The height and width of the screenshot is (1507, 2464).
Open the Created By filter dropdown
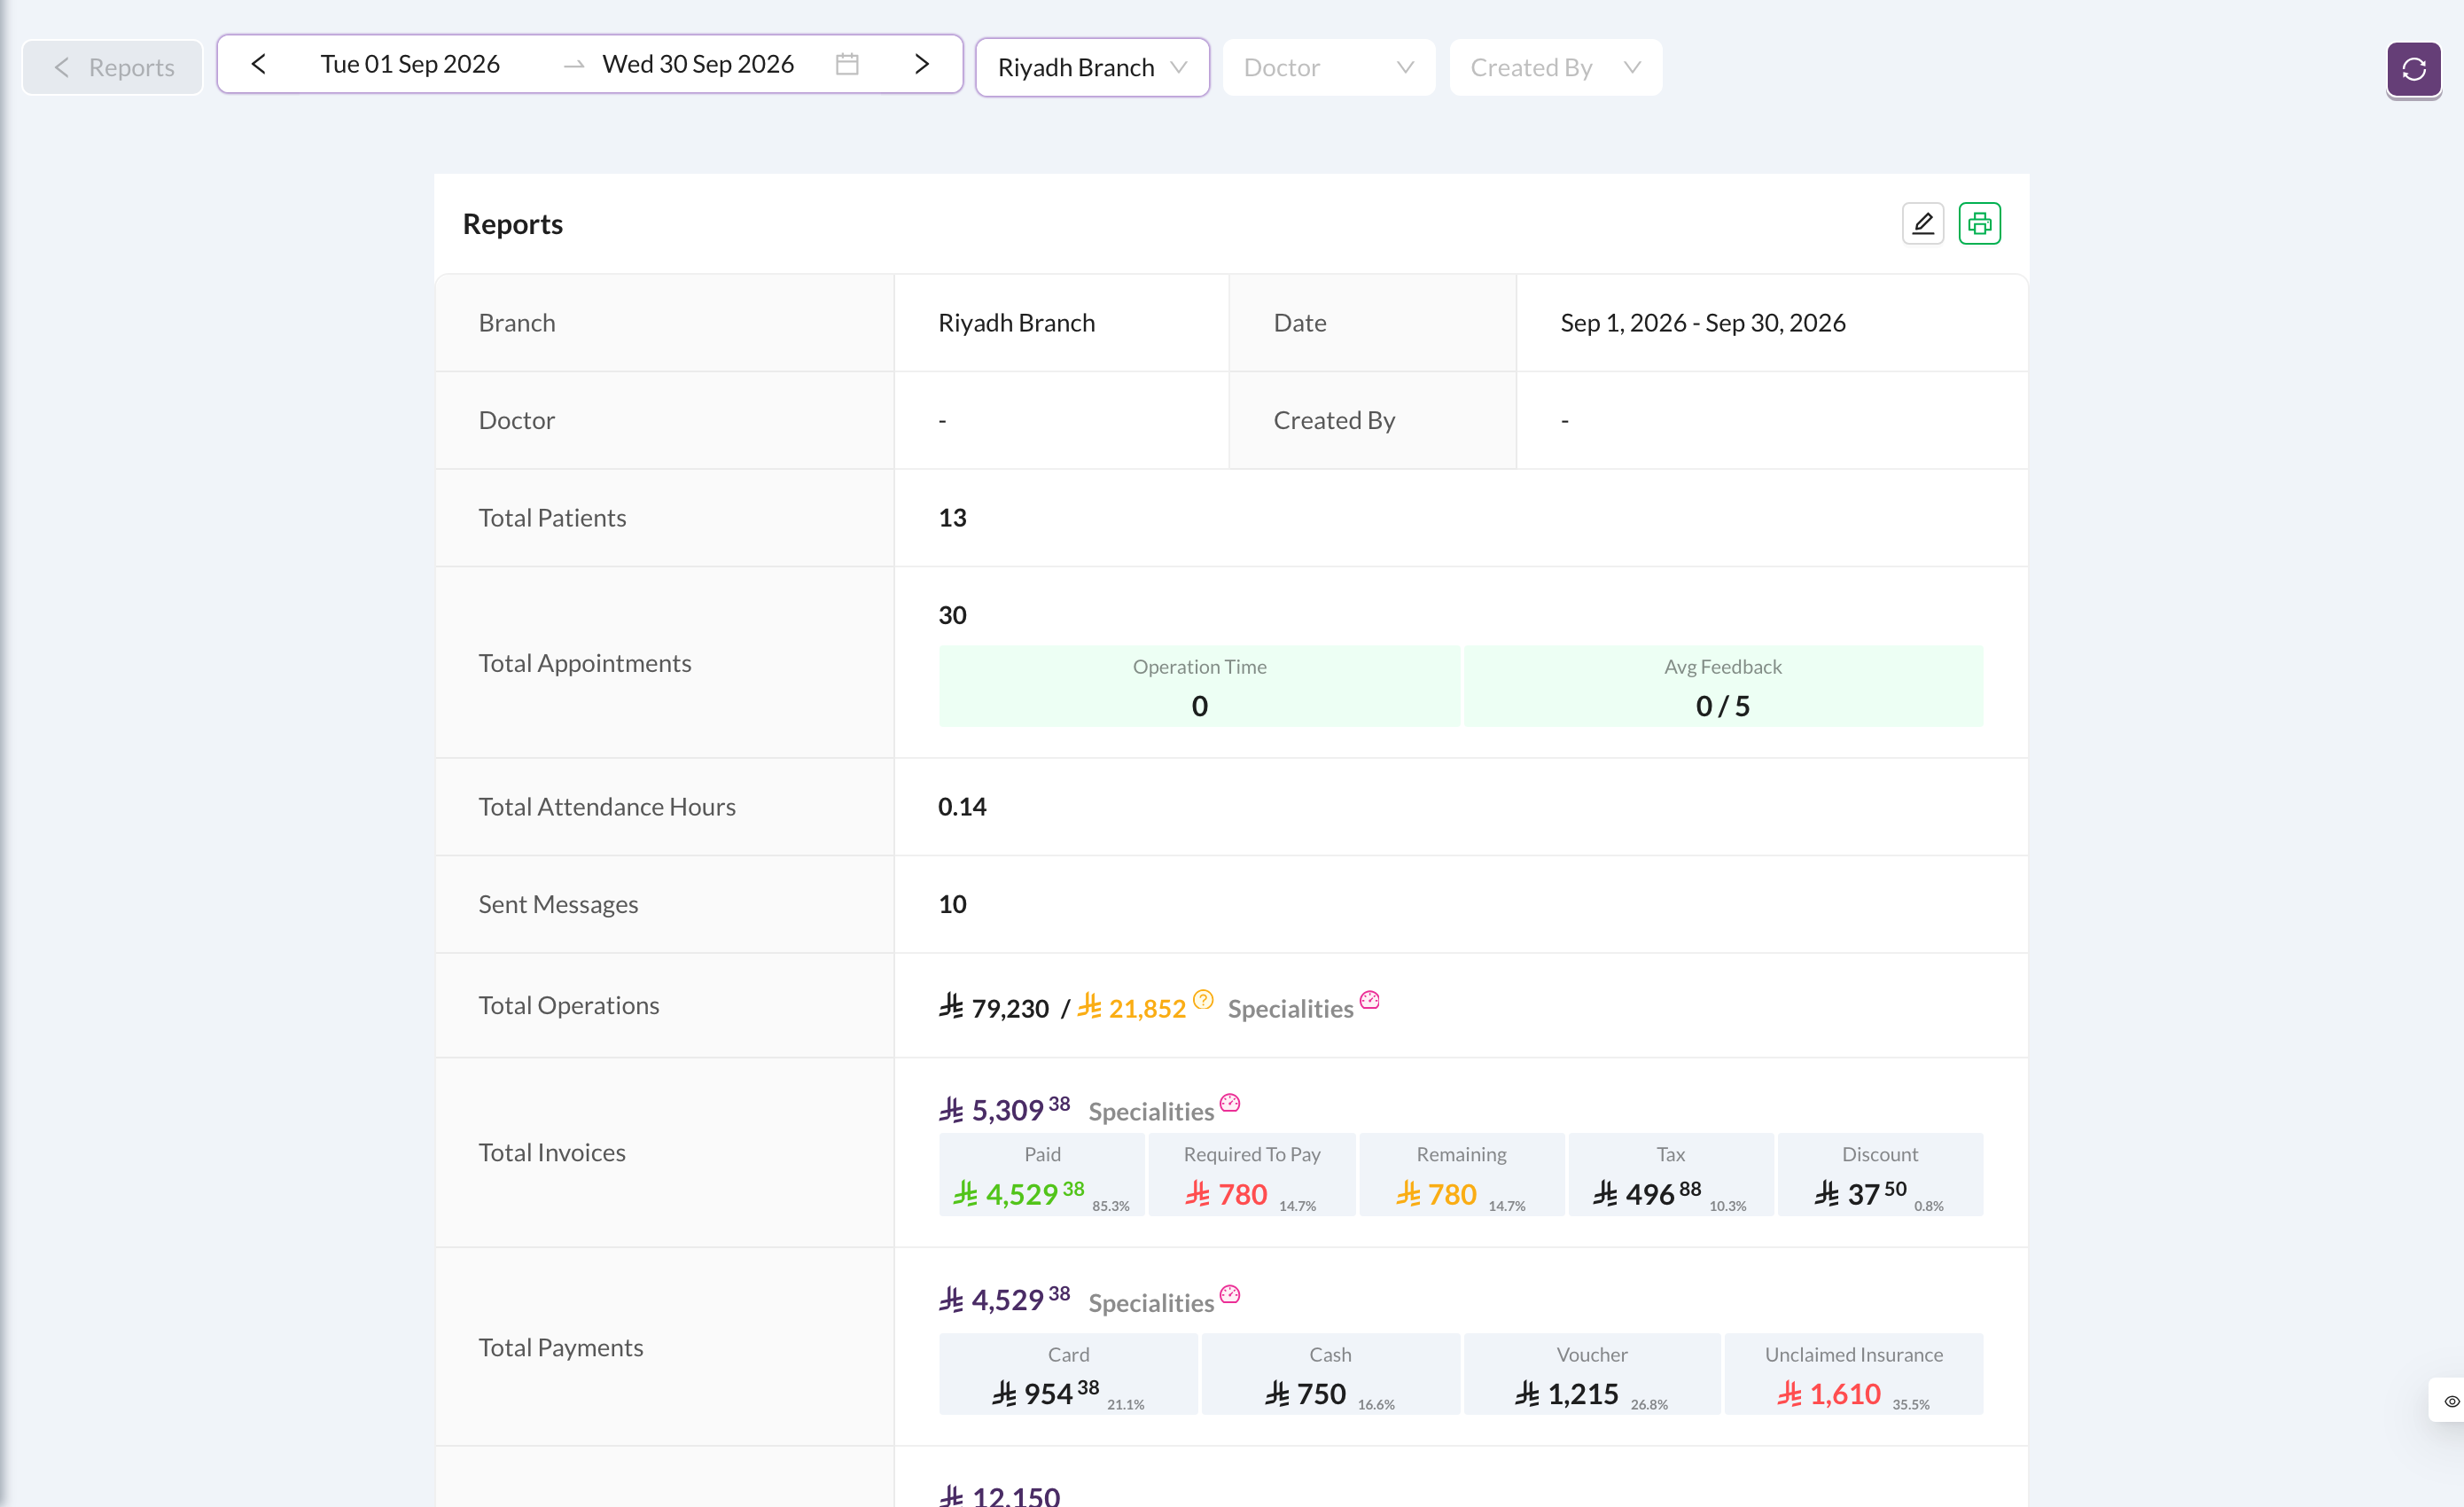[1555, 67]
